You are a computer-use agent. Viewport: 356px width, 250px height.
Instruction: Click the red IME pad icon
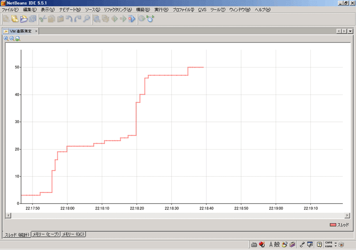262,245
